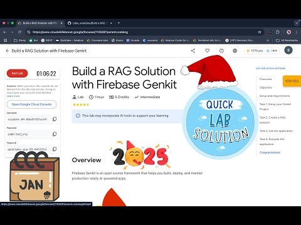This screenshot has width=301, height=225.
Task: View 1070 pts score badge
Action: (x=255, y=51)
